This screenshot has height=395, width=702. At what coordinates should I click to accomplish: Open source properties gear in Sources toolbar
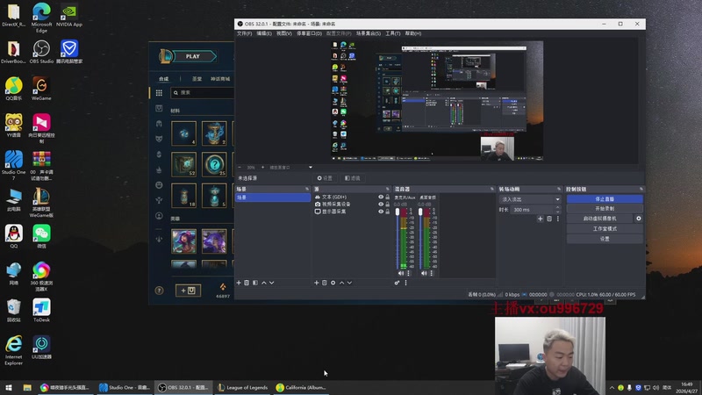click(333, 283)
